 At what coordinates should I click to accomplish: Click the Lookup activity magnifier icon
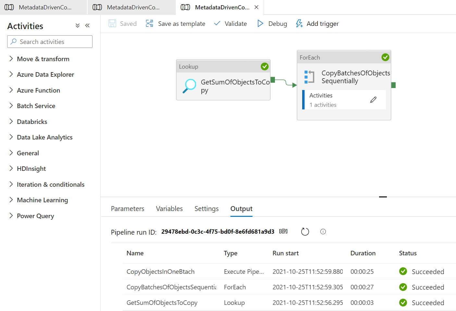pyautogui.click(x=189, y=86)
